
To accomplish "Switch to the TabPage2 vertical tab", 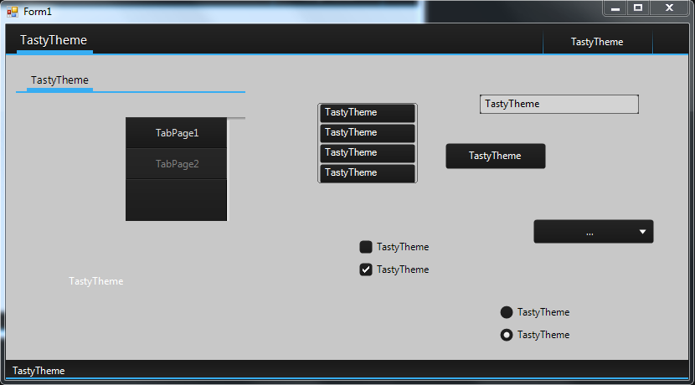I will point(177,164).
